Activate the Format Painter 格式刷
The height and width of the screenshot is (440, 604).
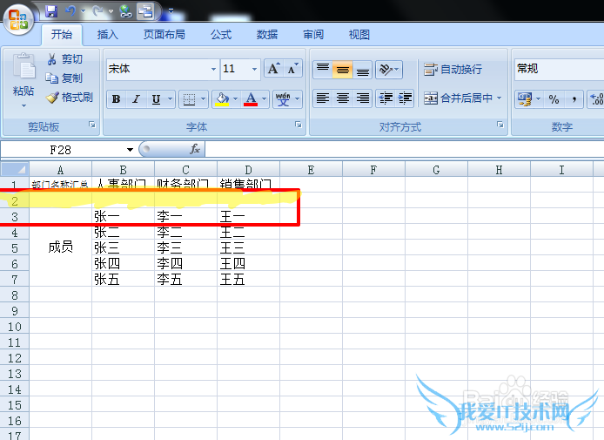[x=70, y=98]
